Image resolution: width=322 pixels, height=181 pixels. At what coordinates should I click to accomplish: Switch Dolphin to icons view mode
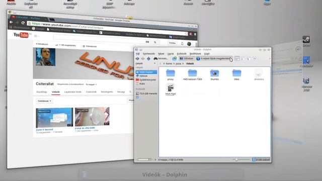tap(237, 59)
